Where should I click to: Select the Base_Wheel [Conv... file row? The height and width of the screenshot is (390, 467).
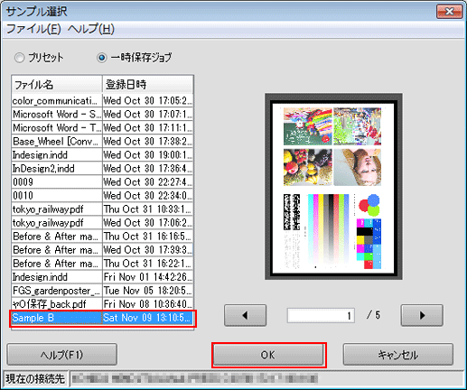pyautogui.click(x=102, y=142)
